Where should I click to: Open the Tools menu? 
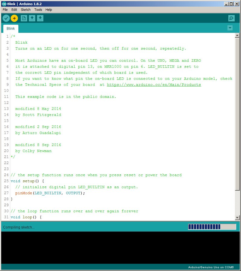(x=38, y=10)
